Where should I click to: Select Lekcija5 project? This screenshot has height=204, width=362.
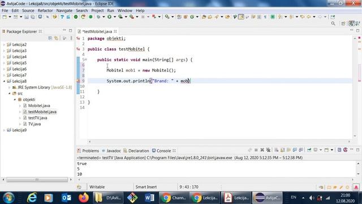19,63
